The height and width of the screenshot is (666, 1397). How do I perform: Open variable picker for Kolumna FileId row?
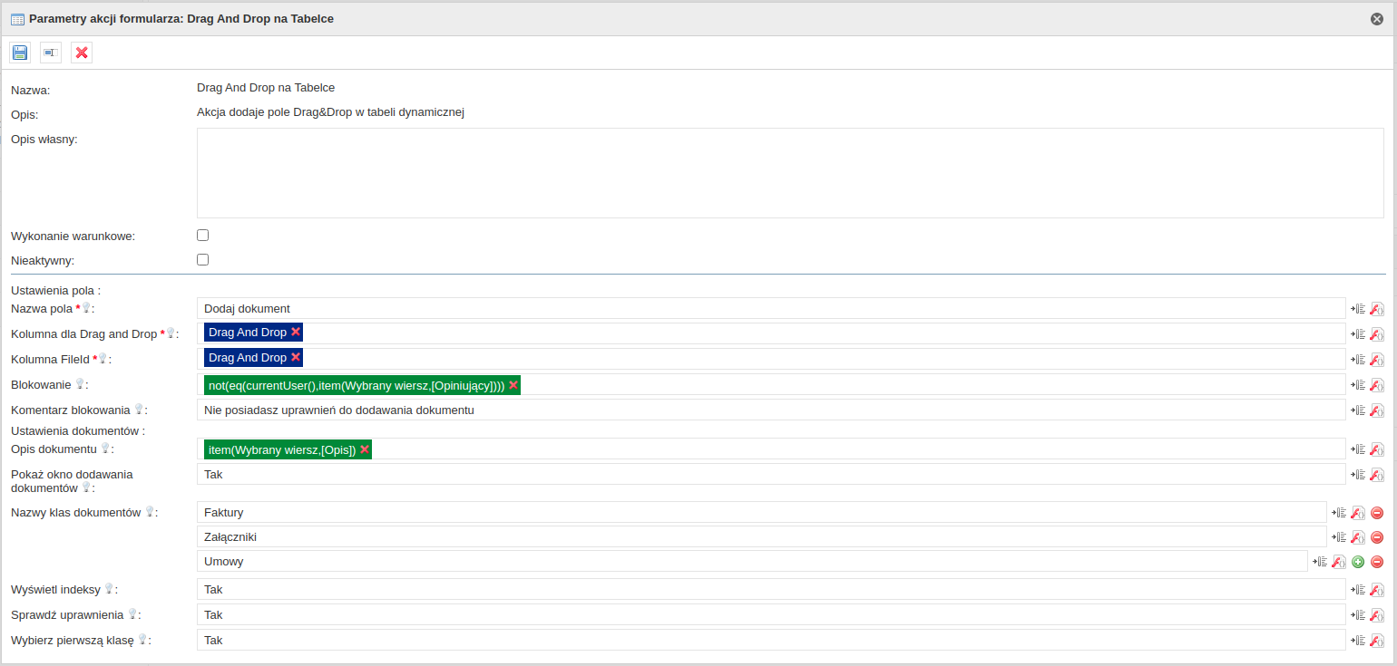1358,359
